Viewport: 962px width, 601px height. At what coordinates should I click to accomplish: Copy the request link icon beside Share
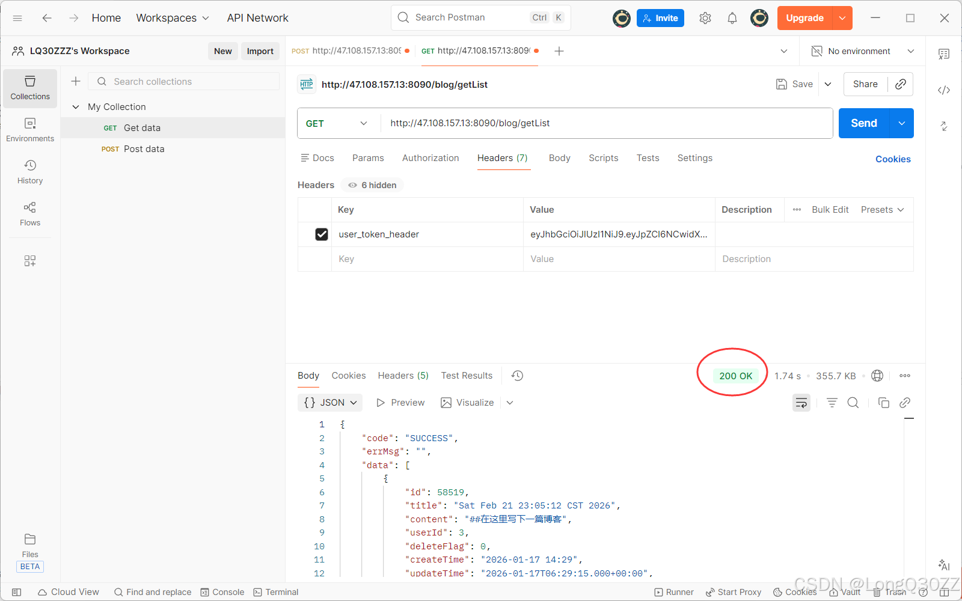click(901, 84)
